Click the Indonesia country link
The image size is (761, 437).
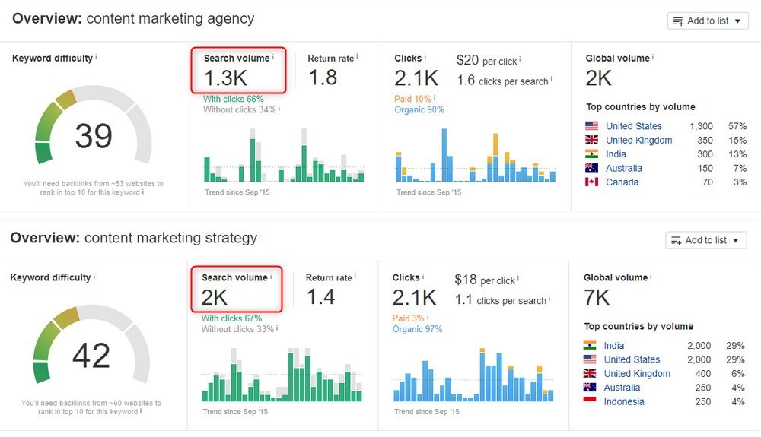point(623,402)
